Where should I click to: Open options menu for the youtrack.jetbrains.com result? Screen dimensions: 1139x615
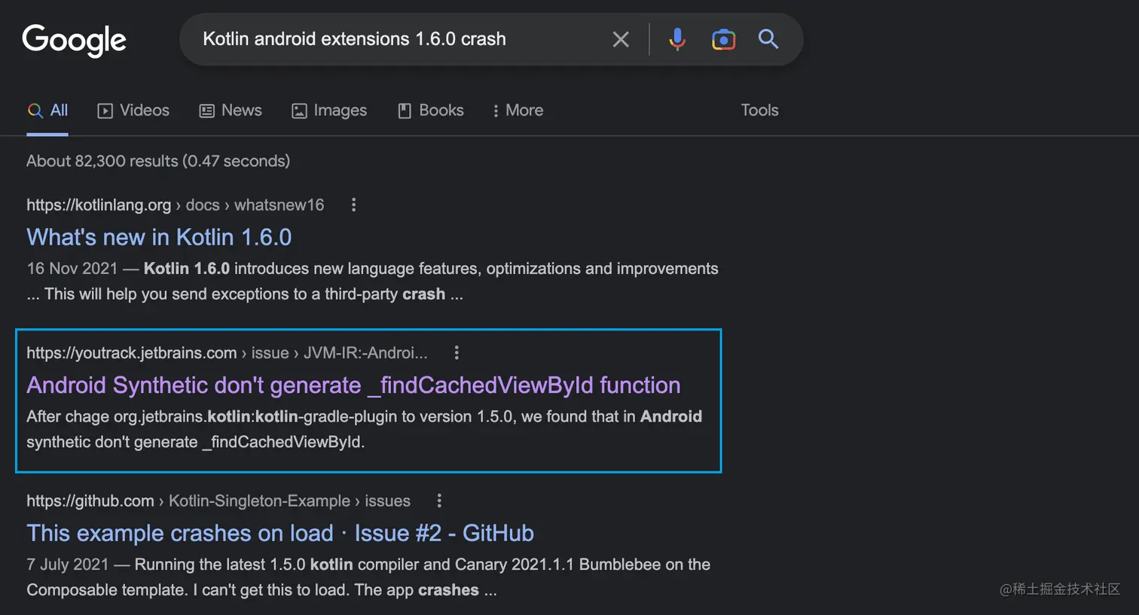click(x=457, y=352)
